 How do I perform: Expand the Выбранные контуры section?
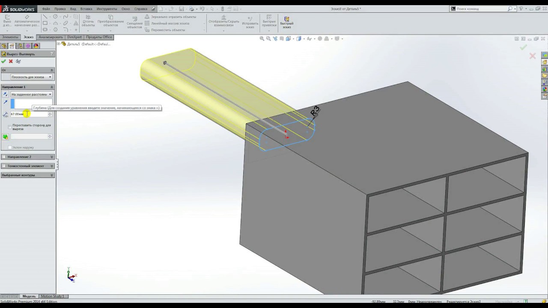(x=52, y=175)
